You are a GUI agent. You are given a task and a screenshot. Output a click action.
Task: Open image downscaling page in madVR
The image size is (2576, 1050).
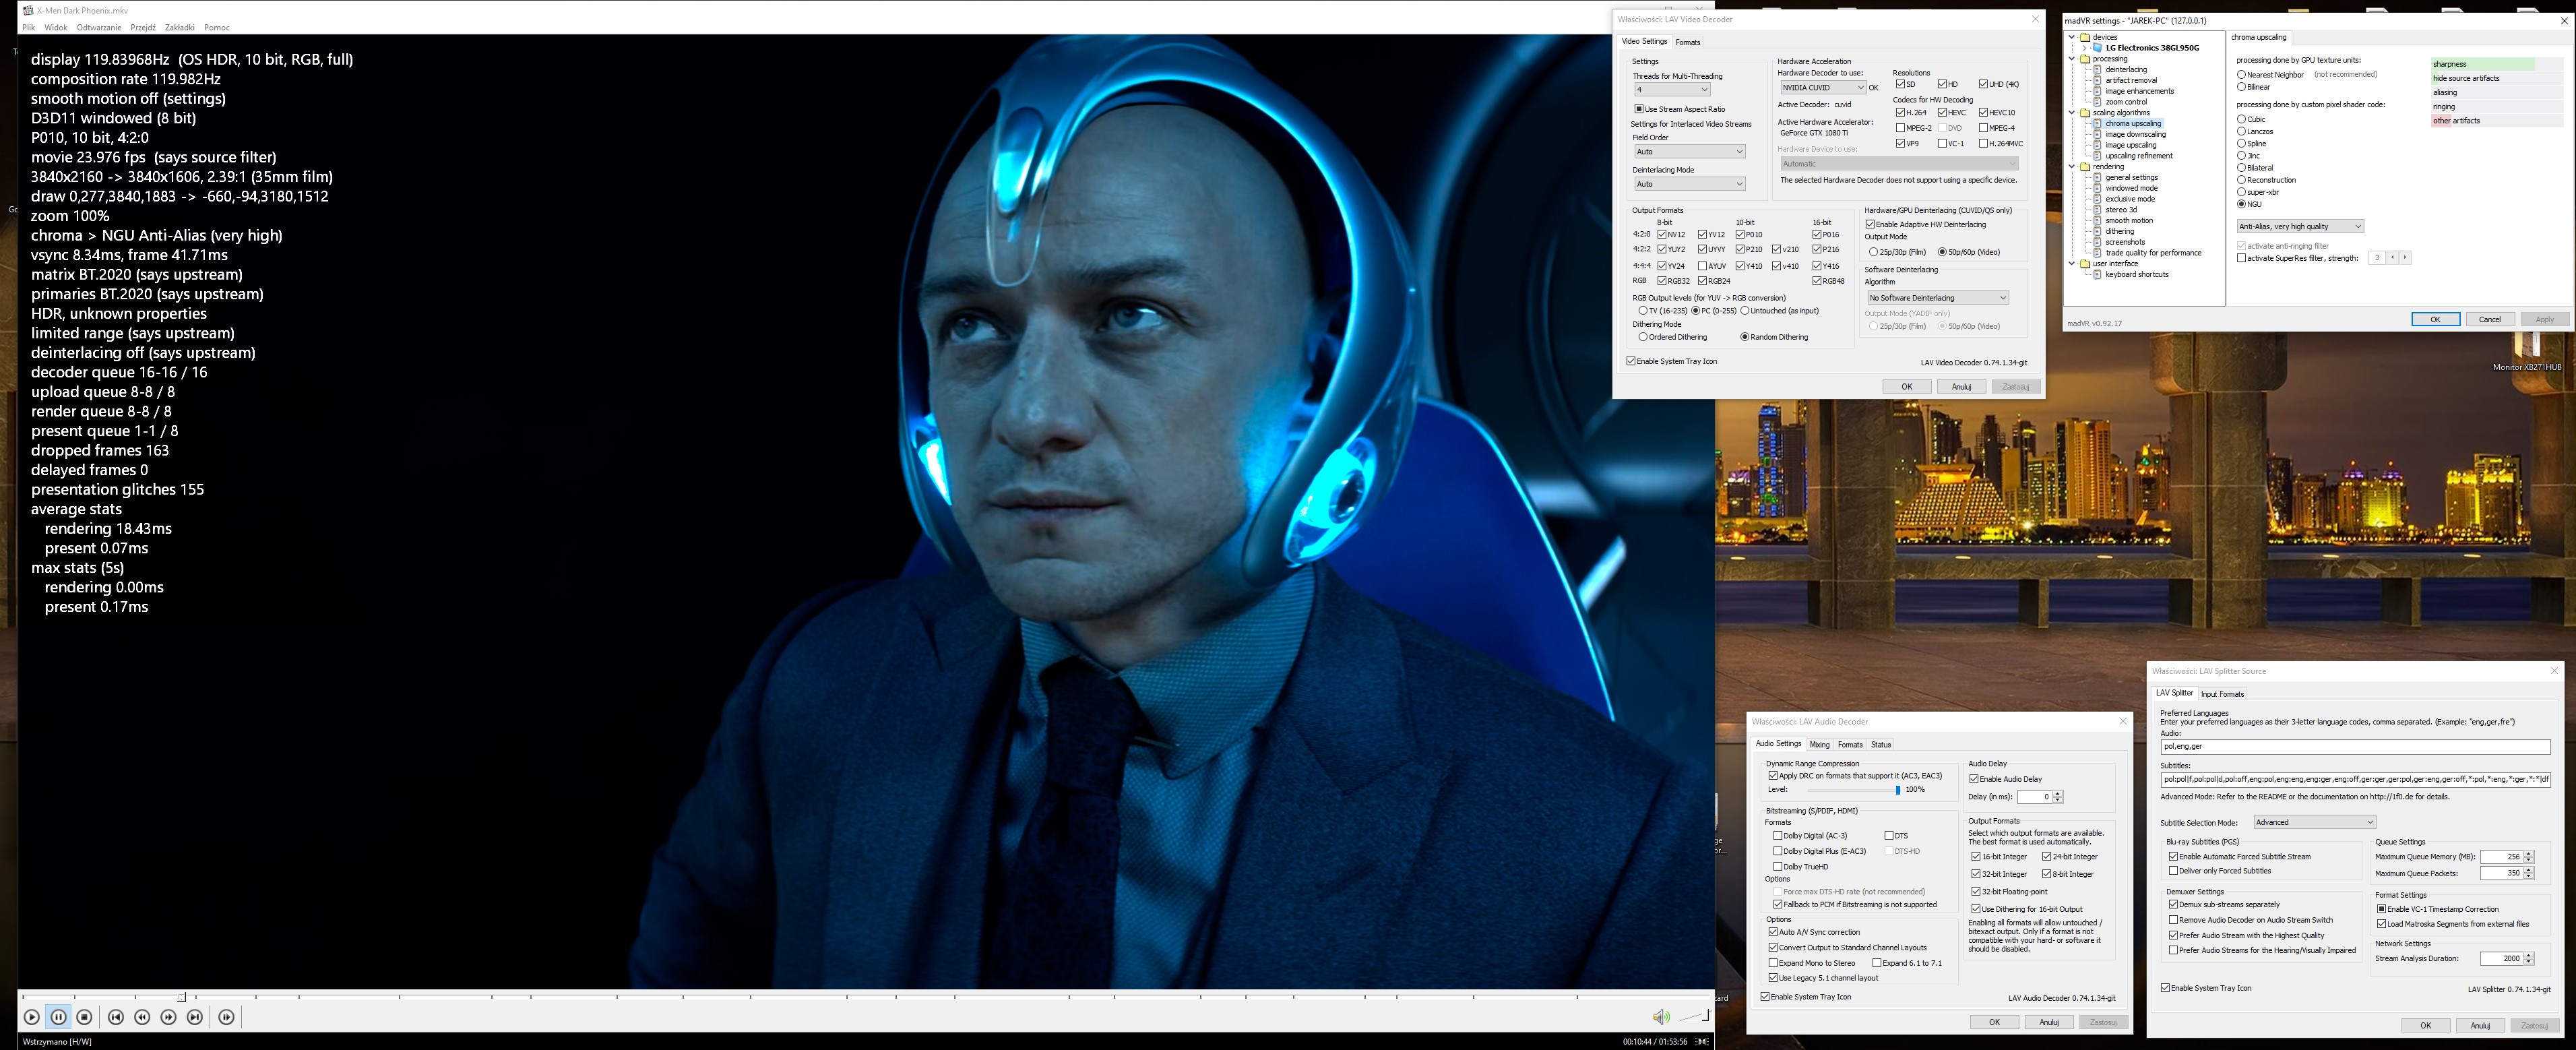[x=2135, y=134]
